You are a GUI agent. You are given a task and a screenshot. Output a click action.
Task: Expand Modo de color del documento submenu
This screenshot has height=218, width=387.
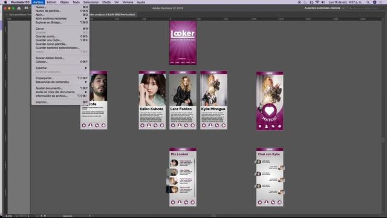click(x=60, y=92)
